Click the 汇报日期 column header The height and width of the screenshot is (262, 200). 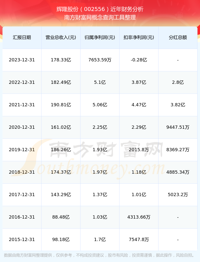tap(22, 37)
